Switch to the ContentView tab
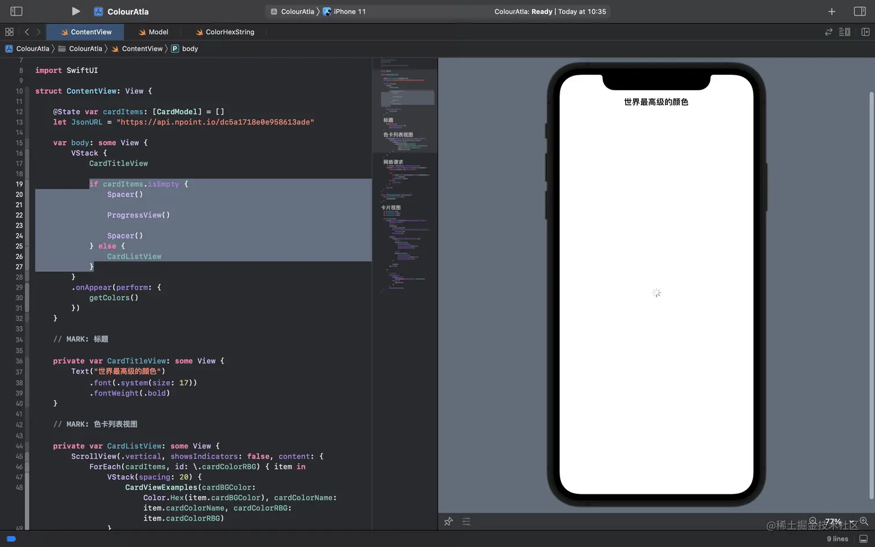Viewport: 875px width, 547px height. coord(86,32)
